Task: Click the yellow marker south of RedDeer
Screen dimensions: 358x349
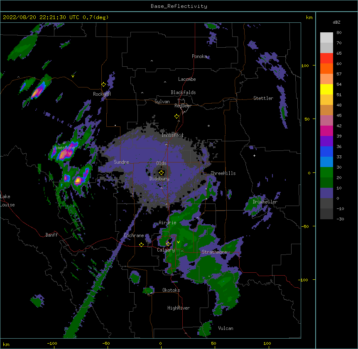Action: (177, 116)
